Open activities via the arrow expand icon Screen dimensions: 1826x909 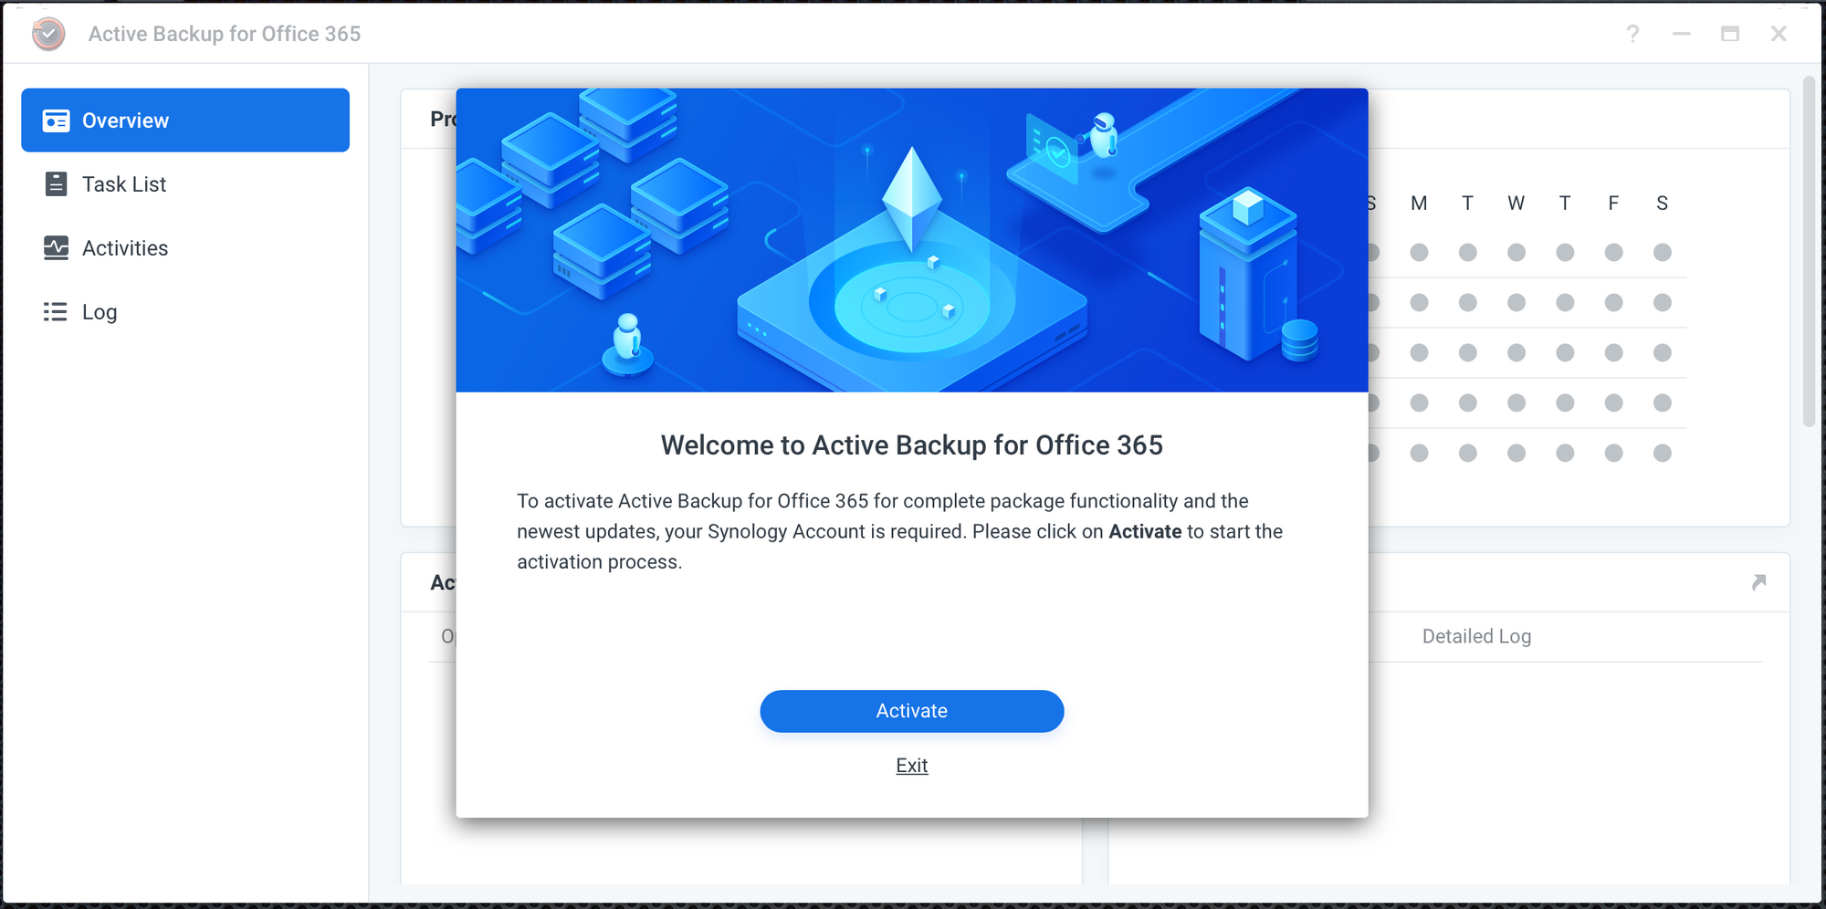[1758, 582]
